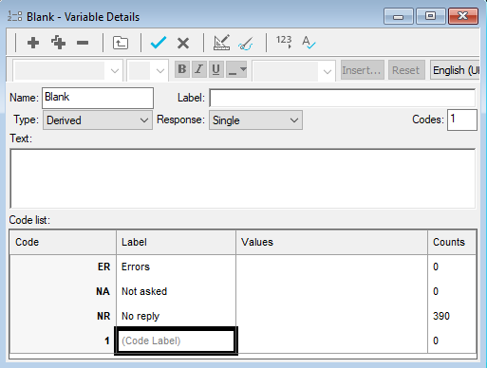Viewport: 487px width, 368px height.
Task: Run the spell check A icon
Action: point(309,43)
